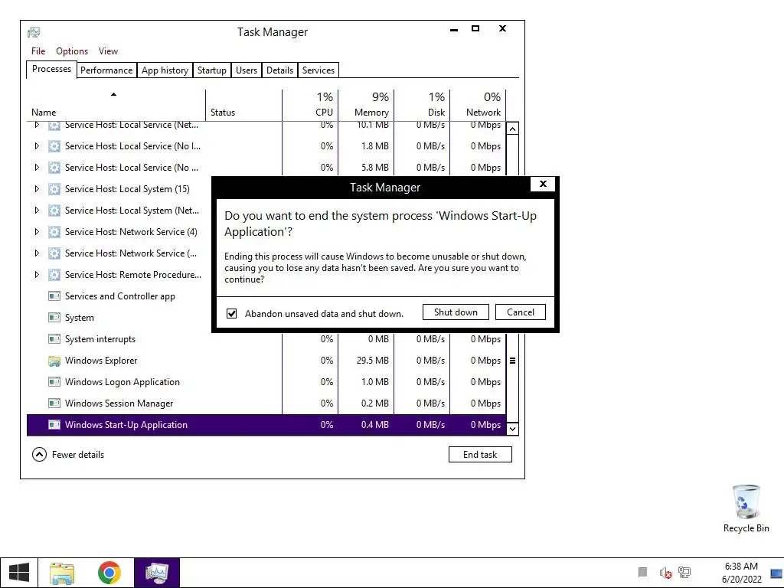
Task: Click Cancel in the dialog
Action: click(x=521, y=312)
